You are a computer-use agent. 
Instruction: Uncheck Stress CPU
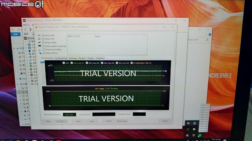coord(43,35)
